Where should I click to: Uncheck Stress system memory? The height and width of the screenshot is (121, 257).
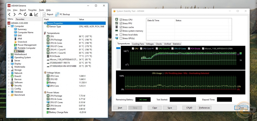pyautogui.click(x=121, y=31)
